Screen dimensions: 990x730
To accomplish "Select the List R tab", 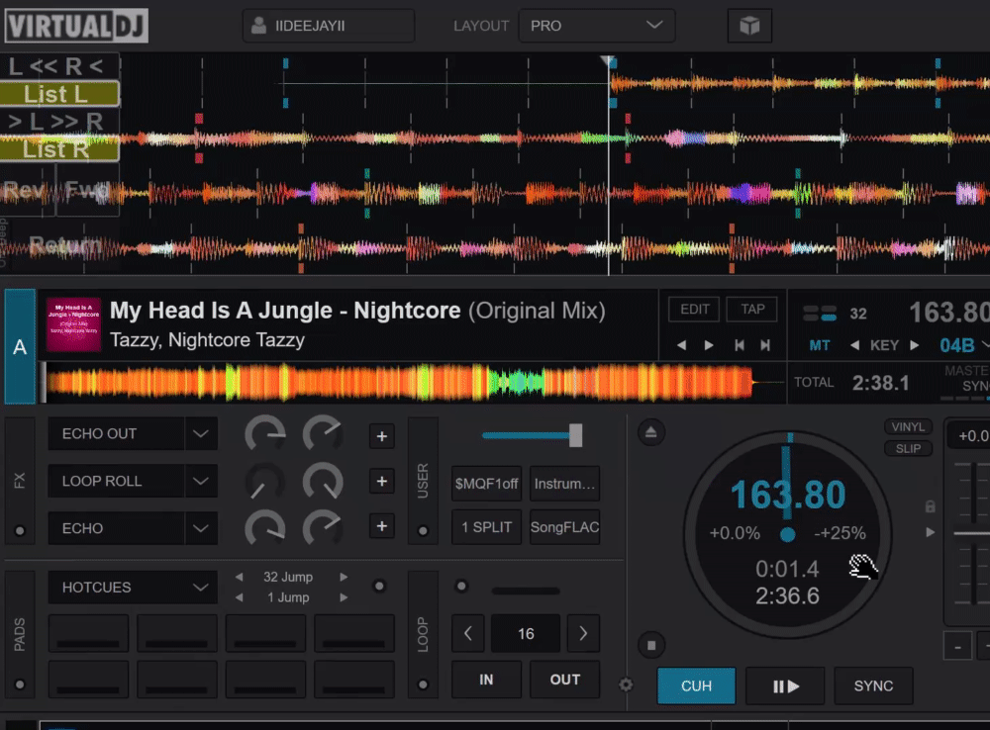I will [59, 149].
